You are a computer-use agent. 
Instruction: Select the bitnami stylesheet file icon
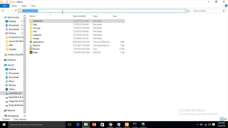31,45
